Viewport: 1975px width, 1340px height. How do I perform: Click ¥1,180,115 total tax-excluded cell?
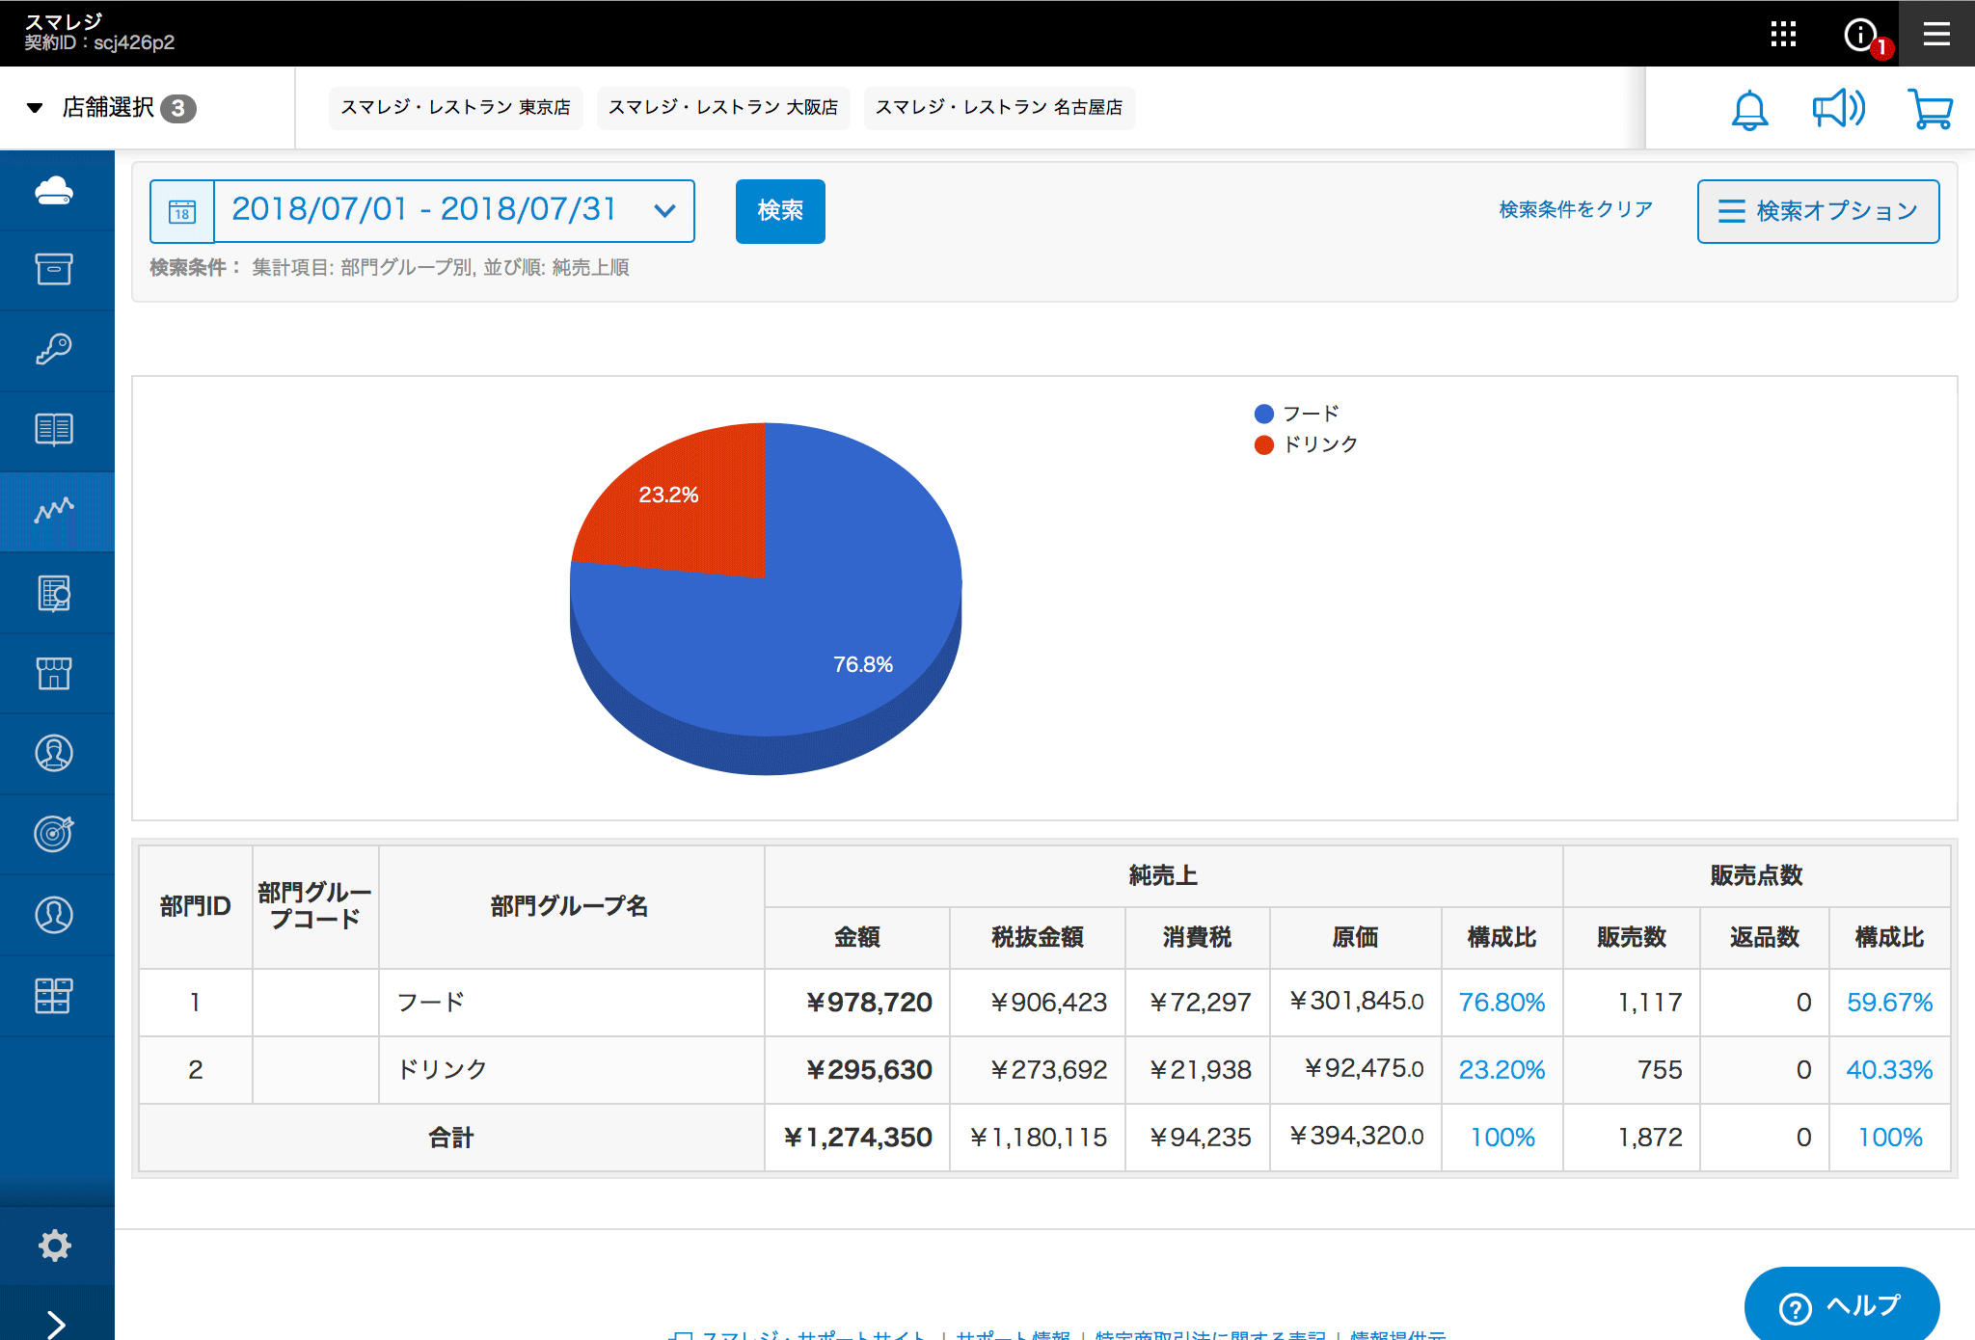pyautogui.click(x=1038, y=1138)
